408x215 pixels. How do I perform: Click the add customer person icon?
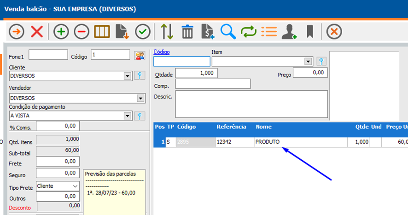(289, 32)
